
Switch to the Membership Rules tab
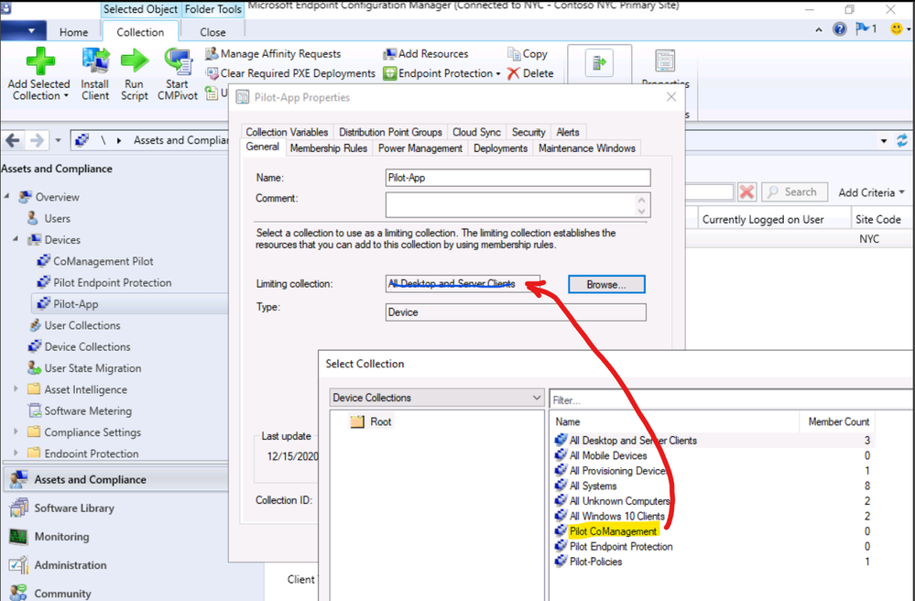329,148
